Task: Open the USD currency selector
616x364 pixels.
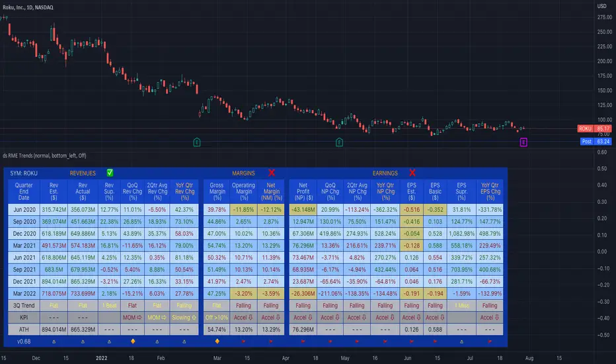Action: coord(602,6)
